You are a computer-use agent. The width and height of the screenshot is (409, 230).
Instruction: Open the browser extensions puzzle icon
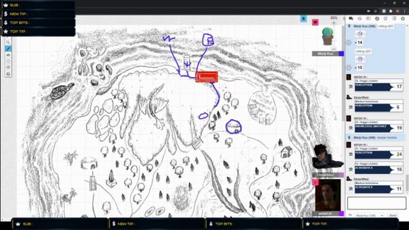click(390, 11)
